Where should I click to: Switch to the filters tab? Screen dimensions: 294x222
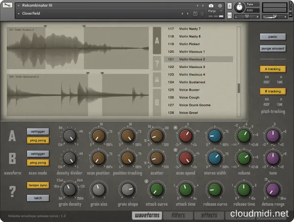[178, 215]
